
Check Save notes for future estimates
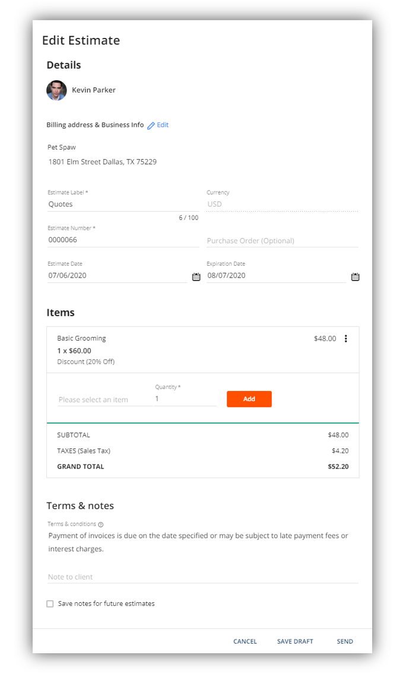coord(50,604)
